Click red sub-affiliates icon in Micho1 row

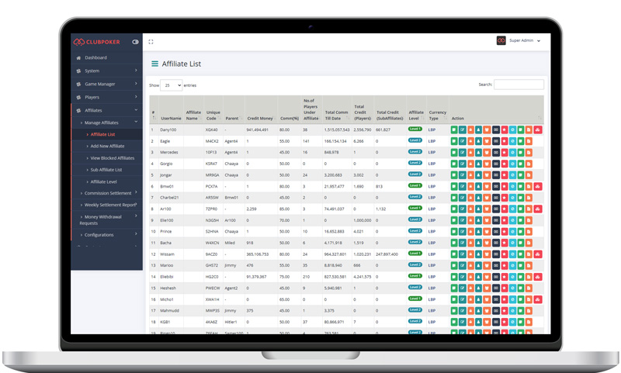pos(537,299)
